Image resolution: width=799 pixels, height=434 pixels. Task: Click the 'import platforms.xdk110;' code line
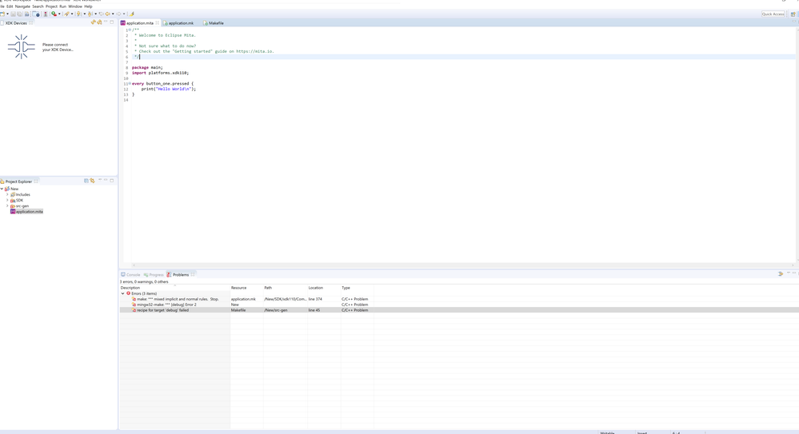(160, 73)
